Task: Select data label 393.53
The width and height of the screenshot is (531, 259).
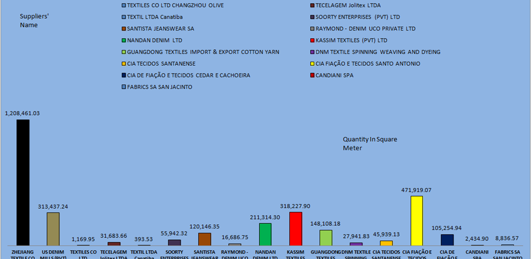Action: click(x=144, y=239)
